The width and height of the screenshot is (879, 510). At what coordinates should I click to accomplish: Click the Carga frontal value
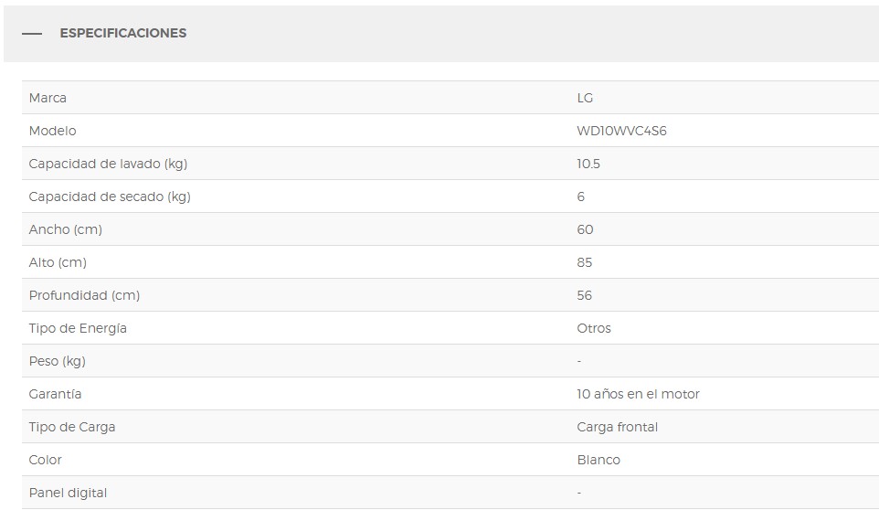pos(617,427)
